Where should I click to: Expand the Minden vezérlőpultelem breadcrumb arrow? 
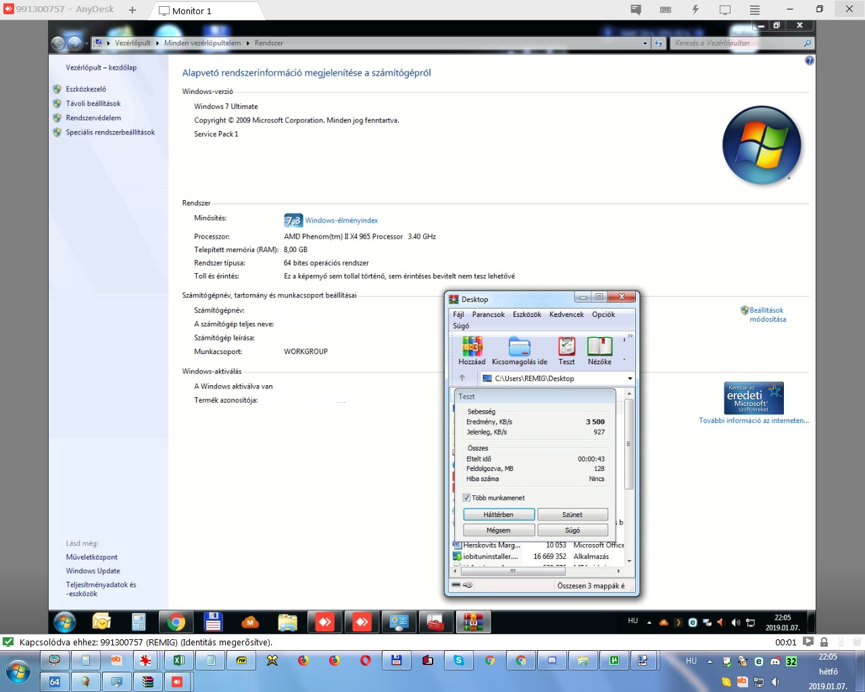248,43
